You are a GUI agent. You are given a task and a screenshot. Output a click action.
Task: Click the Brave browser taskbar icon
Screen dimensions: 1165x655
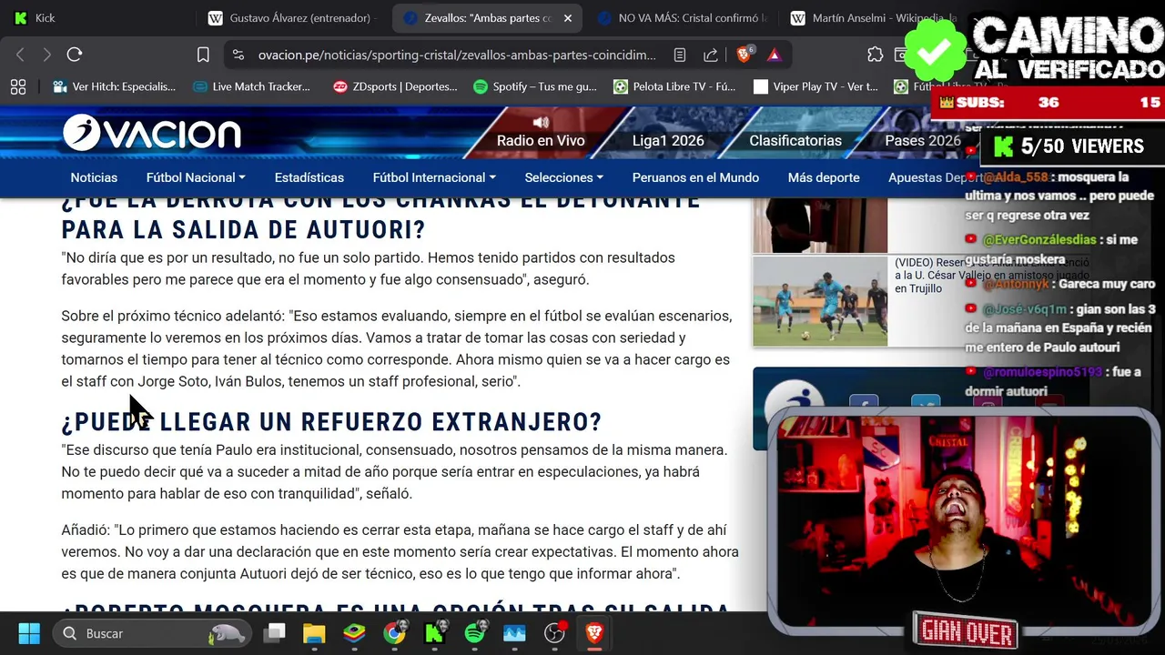pos(594,633)
